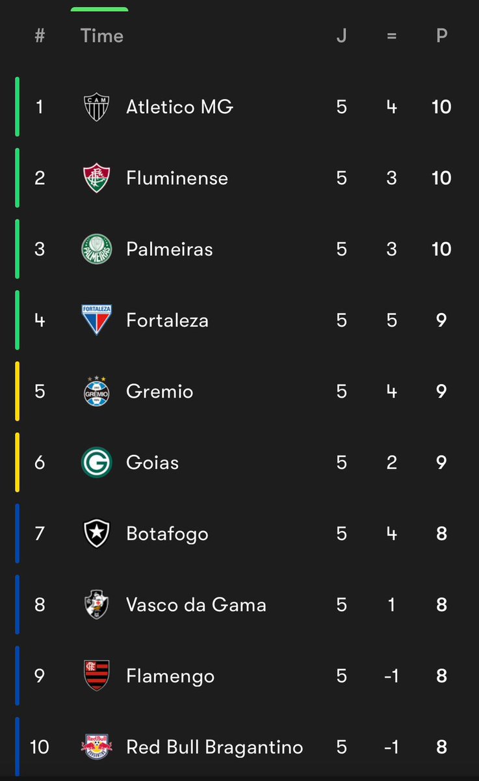Tap the highlighted tab indicator at top
479x781 pixels.
point(99,9)
